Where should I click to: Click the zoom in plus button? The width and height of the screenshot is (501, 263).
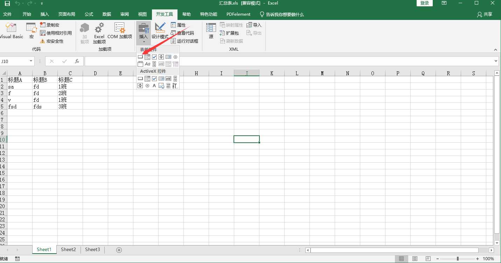coord(478,259)
